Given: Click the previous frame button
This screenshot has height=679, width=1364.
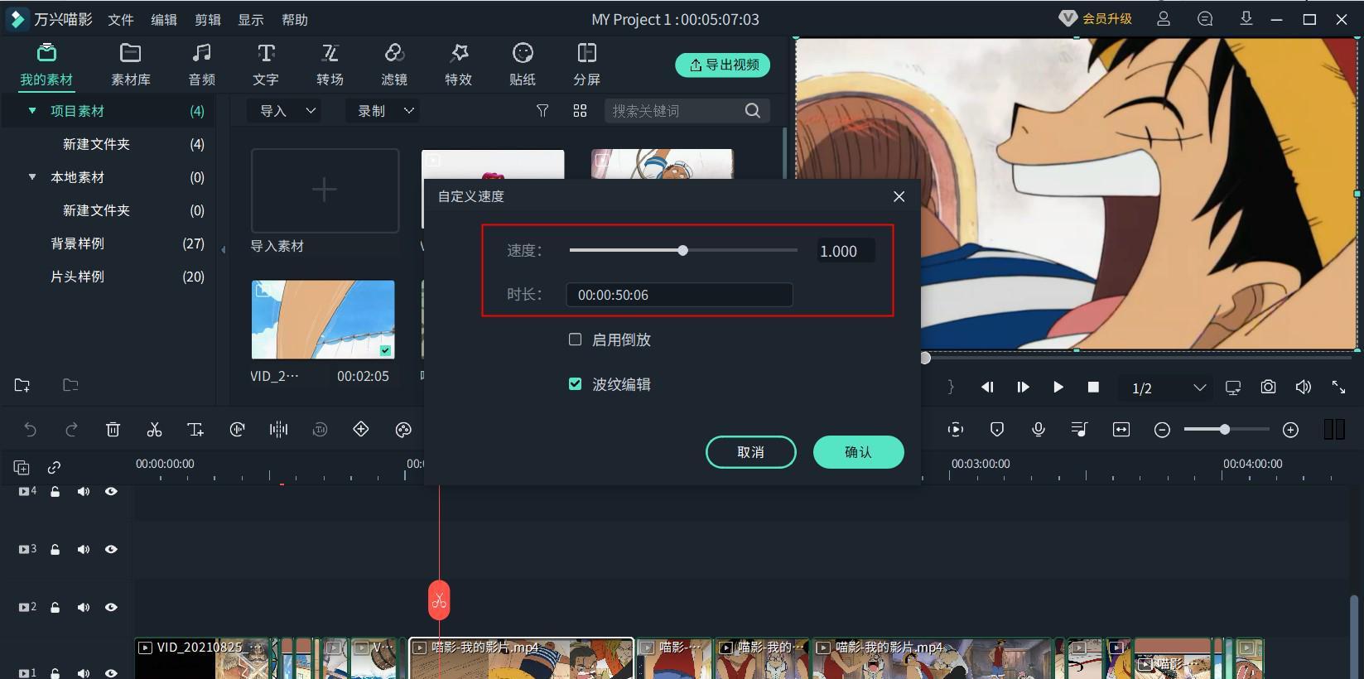Looking at the screenshot, I should [x=987, y=388].
